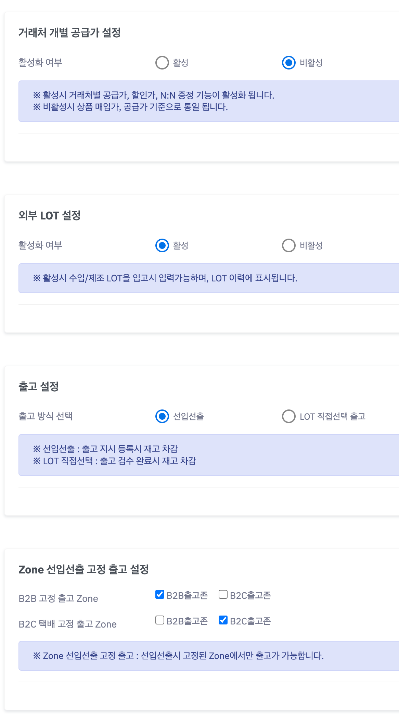
Task: Select 활성 radio under 거래처 개별 공급가 설정
Action: tap(162, 63)
